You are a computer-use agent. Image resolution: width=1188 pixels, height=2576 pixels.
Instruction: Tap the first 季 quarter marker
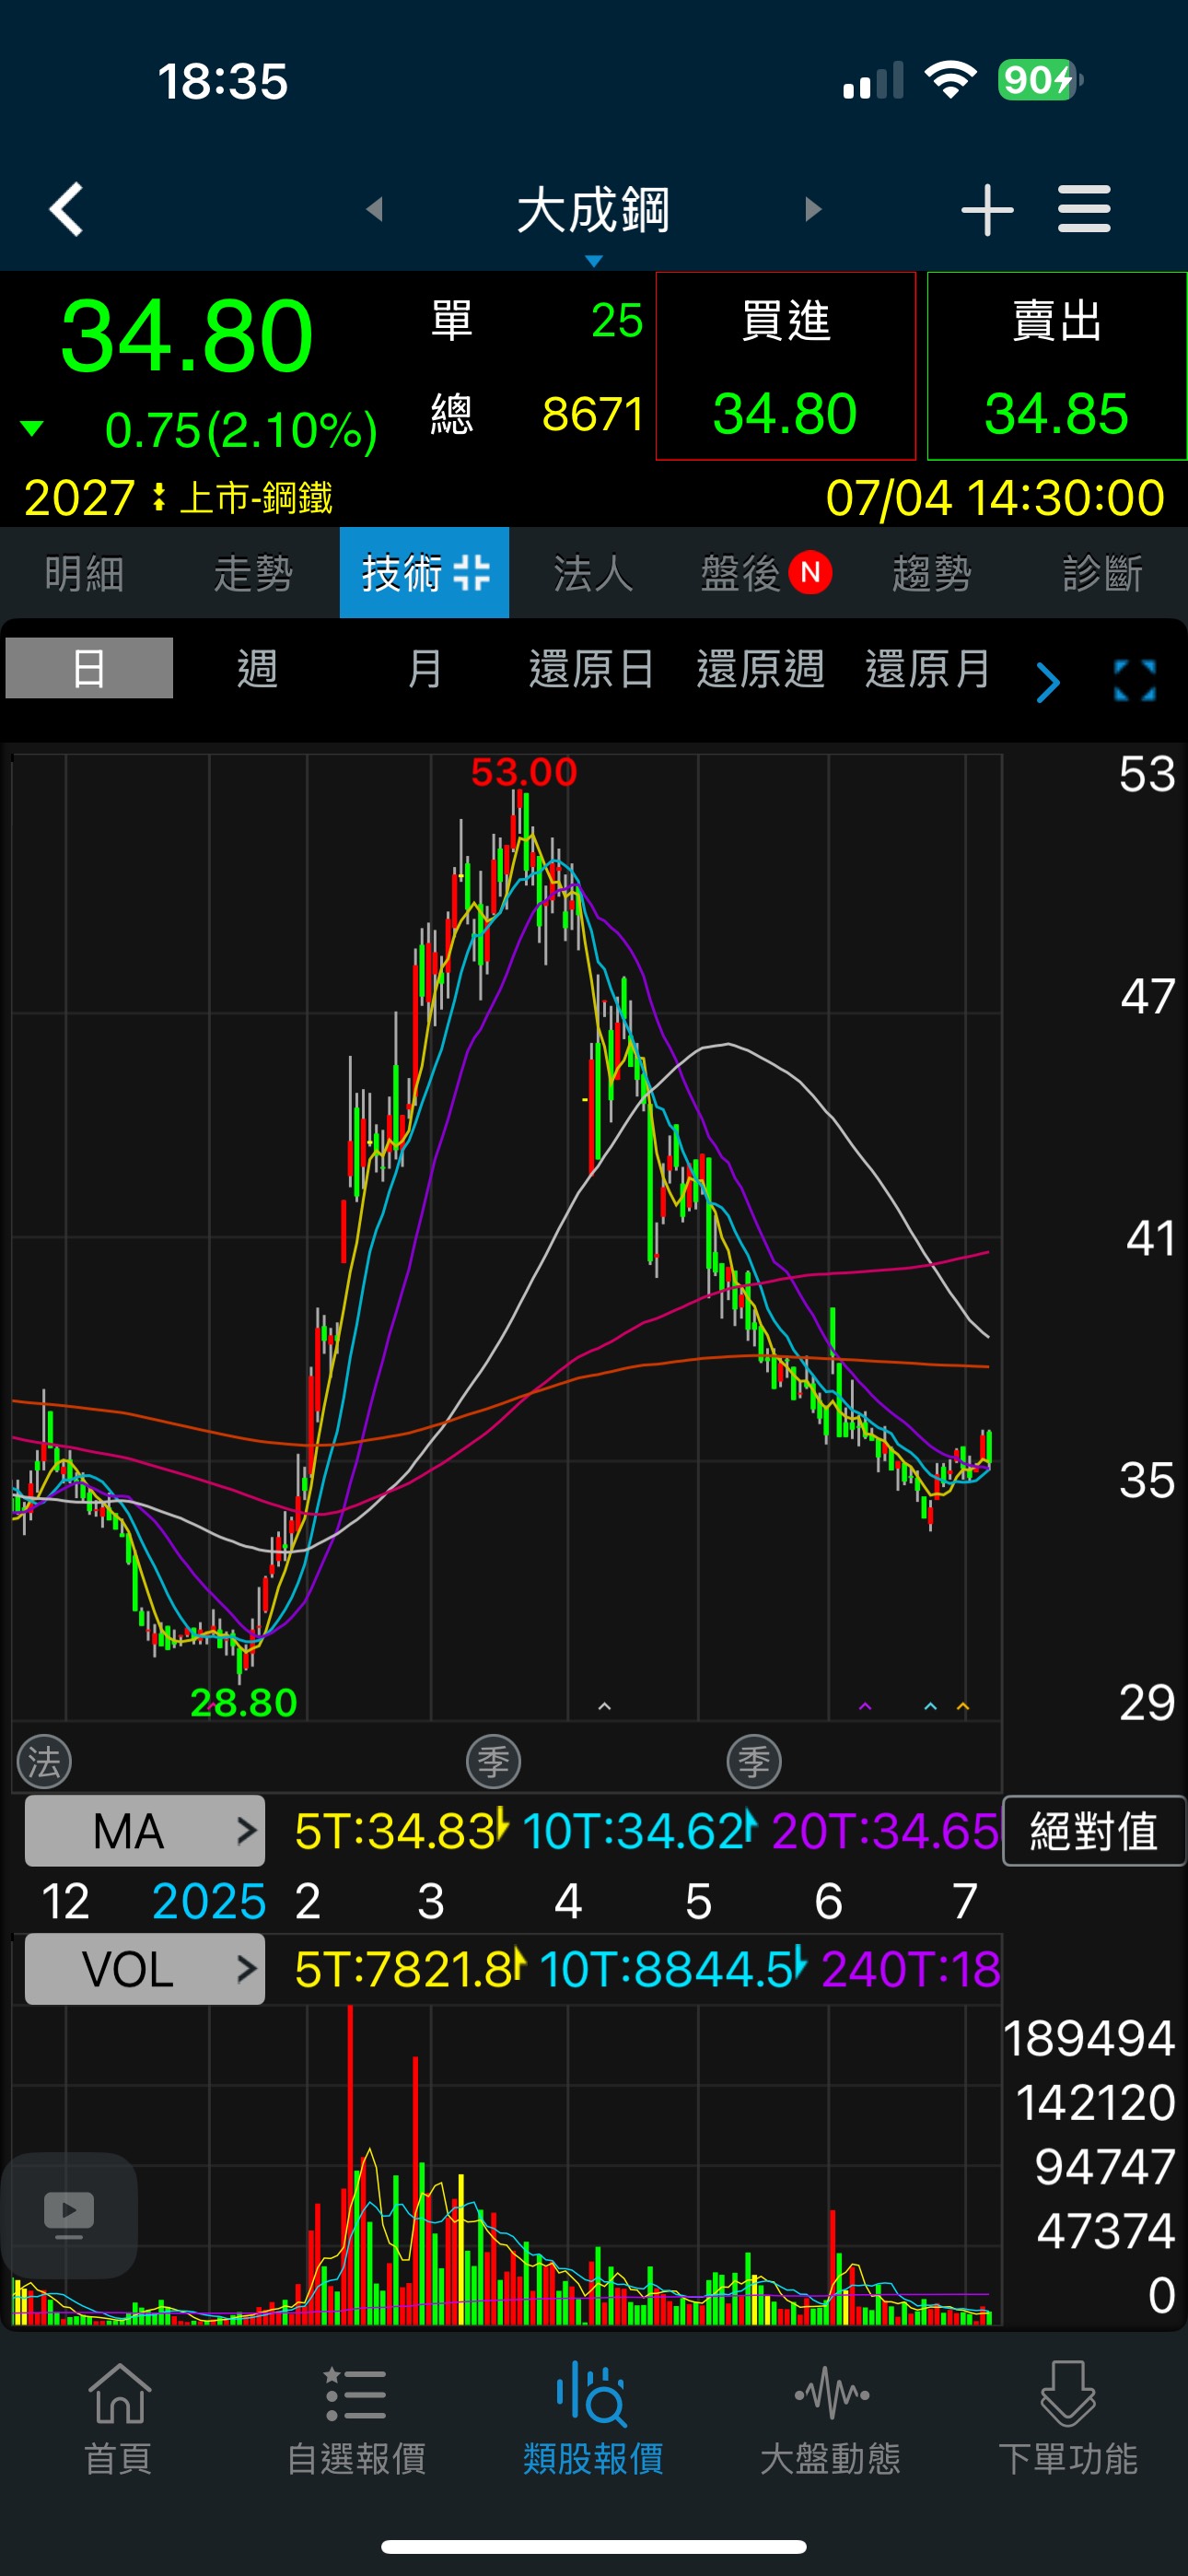pyautogui.click(x=494, y=1762)
